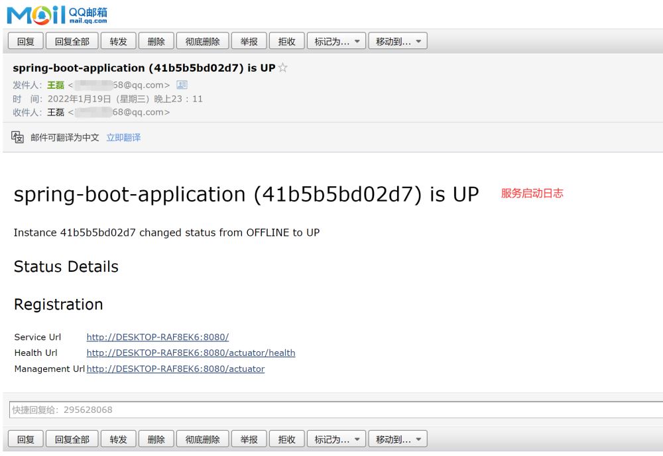Screen dimensions: 663x456
Task: Click bottom 回复全部 reply-all button
Action: click(x=72, y=439)
